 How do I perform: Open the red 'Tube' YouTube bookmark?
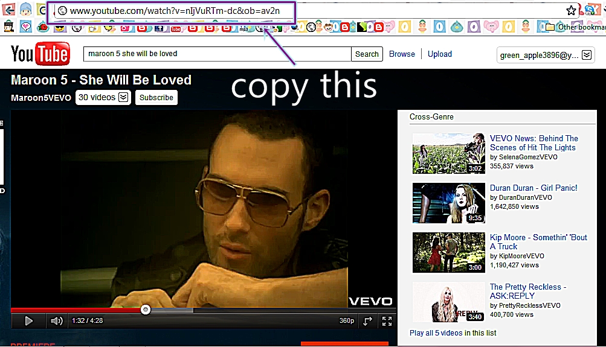point(176,28)
